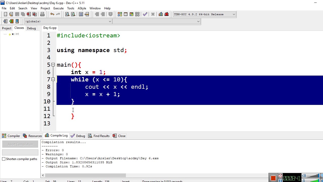The height and width of the screenshot is (182, 323).
Task: Open the Find Results tab
Action: coord(99,136)
